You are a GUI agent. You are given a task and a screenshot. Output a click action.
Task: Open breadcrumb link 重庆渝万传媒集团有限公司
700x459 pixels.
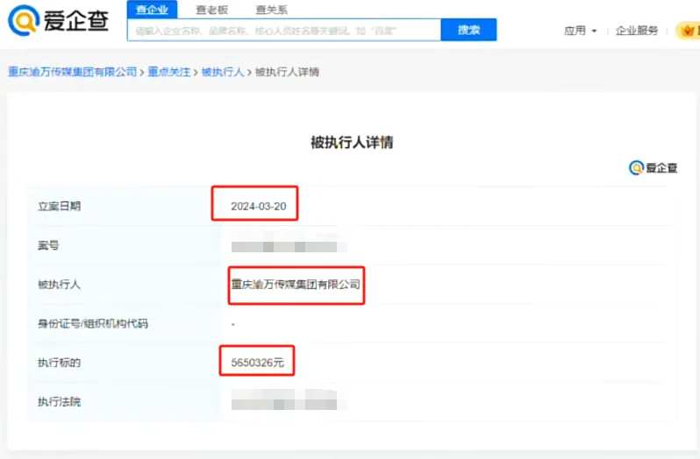tap(72, 72)
